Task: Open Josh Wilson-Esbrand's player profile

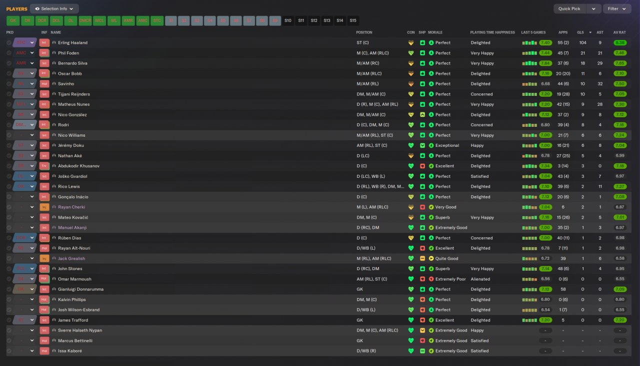Action: click(78, 310)
